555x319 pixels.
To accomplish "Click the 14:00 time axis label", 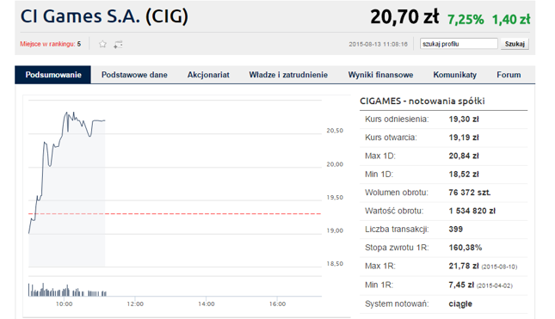I will pos(207,304).
